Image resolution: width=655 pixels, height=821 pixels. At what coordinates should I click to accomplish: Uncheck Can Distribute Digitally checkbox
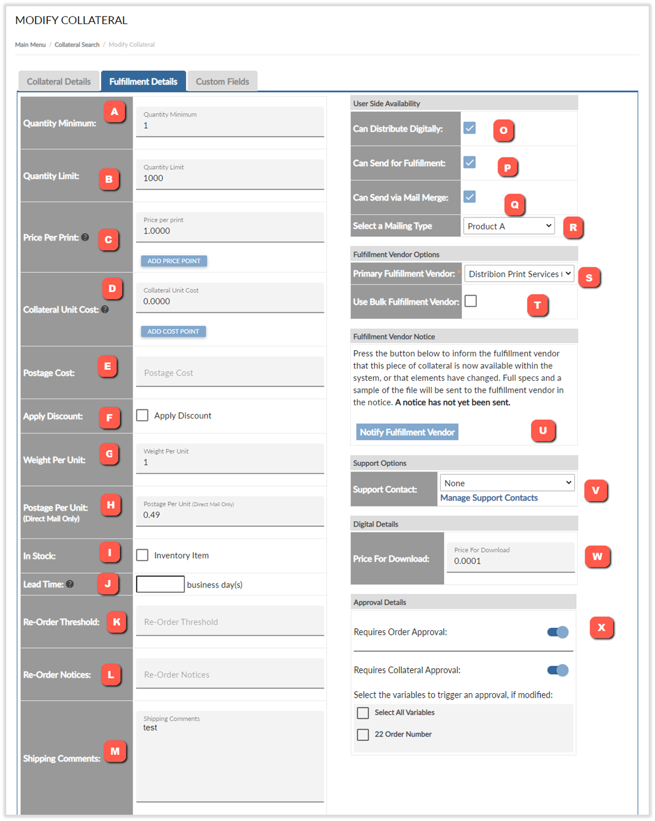(x=469, y=128)
